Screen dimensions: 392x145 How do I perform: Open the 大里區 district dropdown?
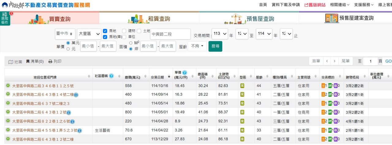89,34
